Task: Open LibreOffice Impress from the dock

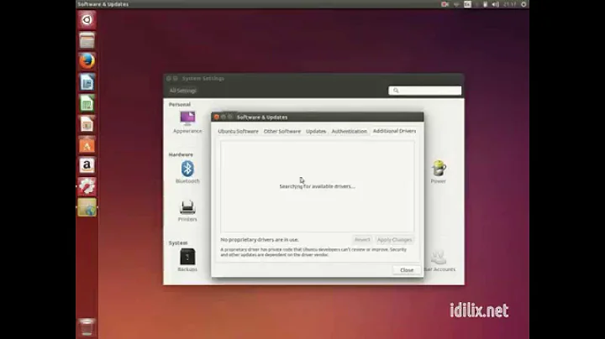Action: pos(87,124)
